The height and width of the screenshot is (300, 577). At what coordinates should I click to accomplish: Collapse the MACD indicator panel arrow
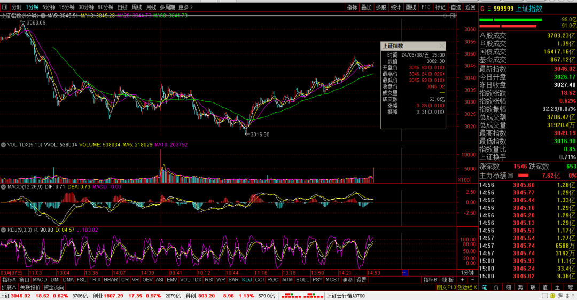click(3, 187)
